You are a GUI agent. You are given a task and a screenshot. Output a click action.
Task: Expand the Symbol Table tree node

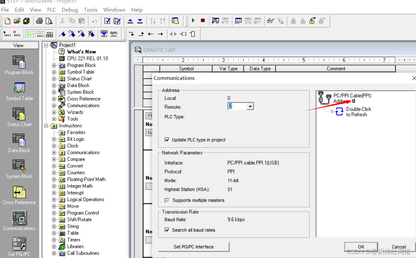[54, 72]
